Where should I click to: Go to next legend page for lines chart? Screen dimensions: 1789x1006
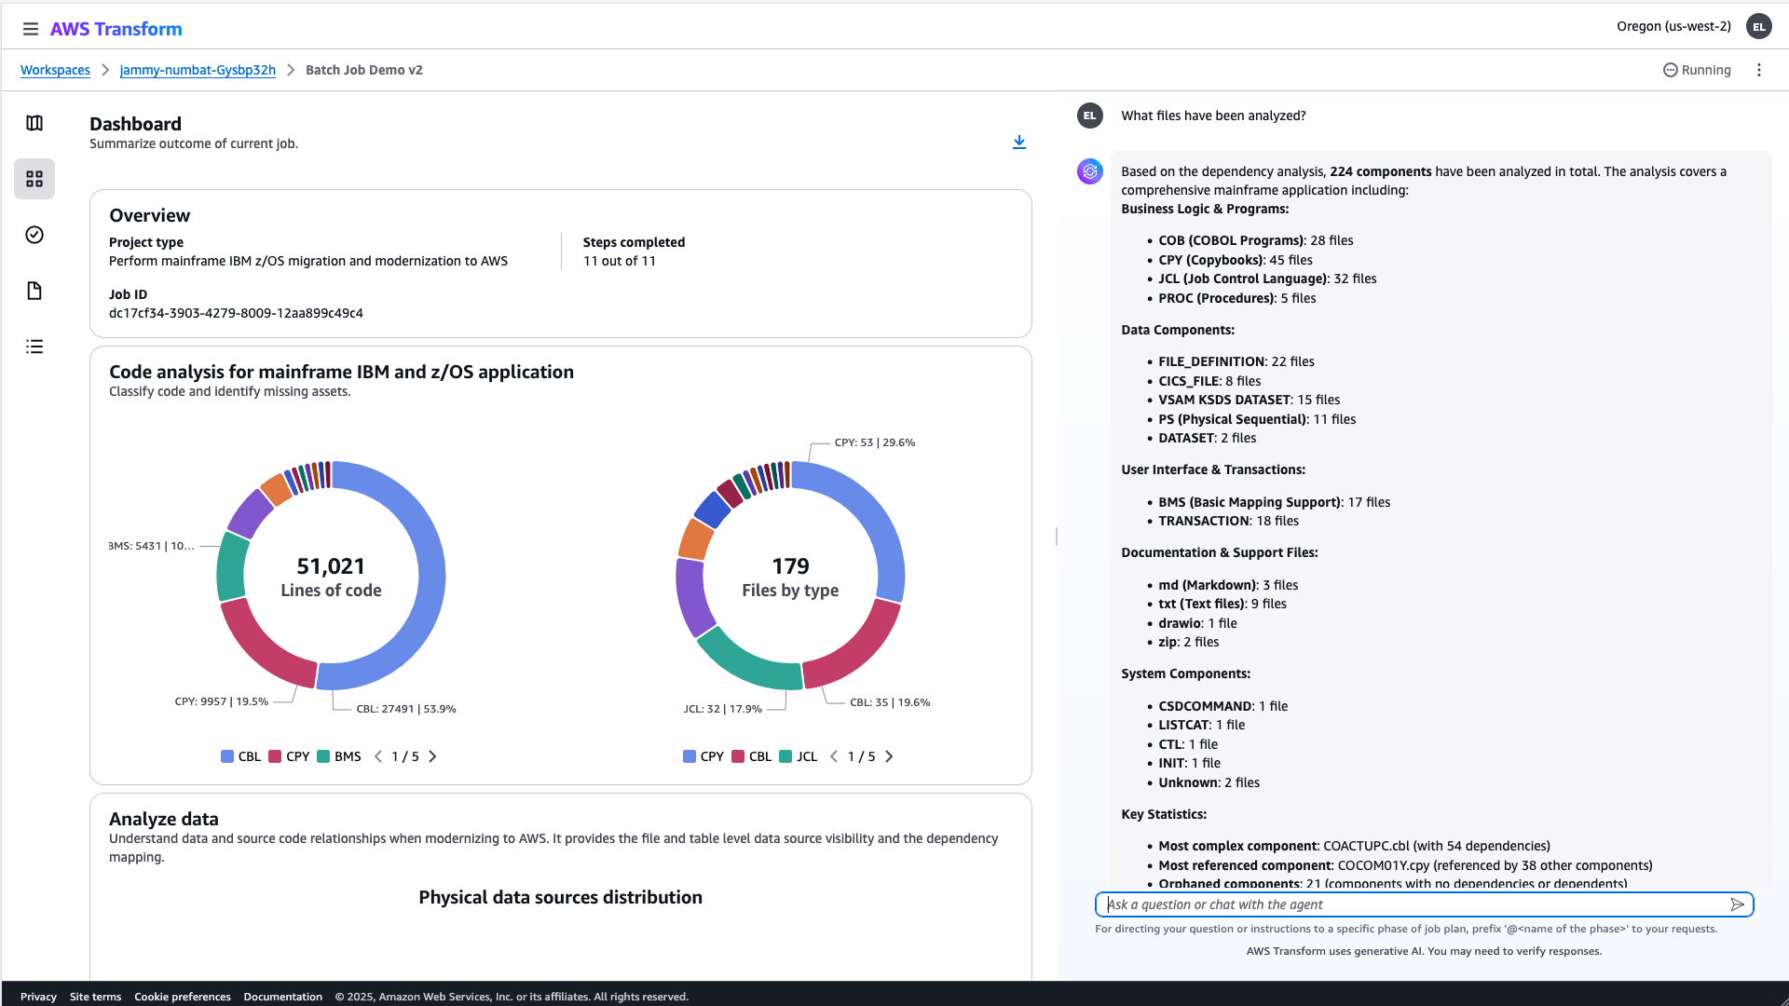tap(432, 756)
